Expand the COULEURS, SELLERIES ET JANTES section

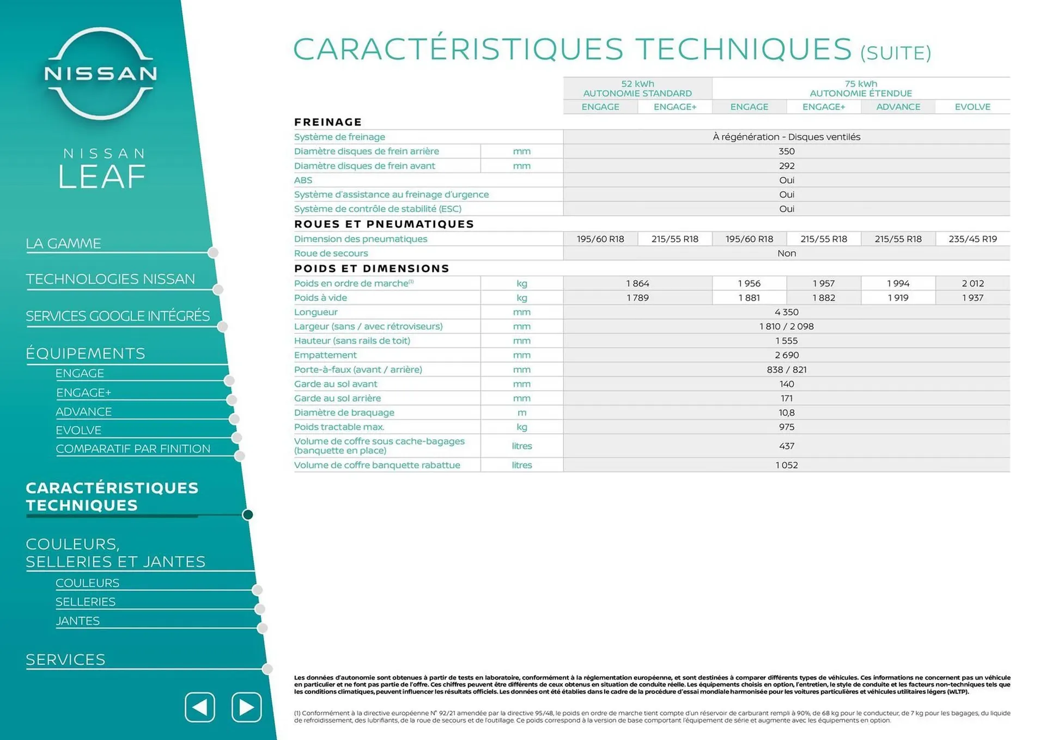click(115, 551)
